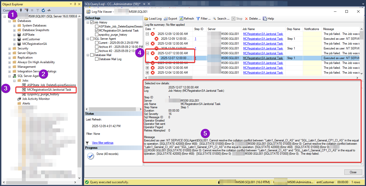Image resolution: width=366 pixels, height=186 pixels.
Task: Check the ASPState_Job_DeleteExpiredSessions log checkbox
Action: 97,26
